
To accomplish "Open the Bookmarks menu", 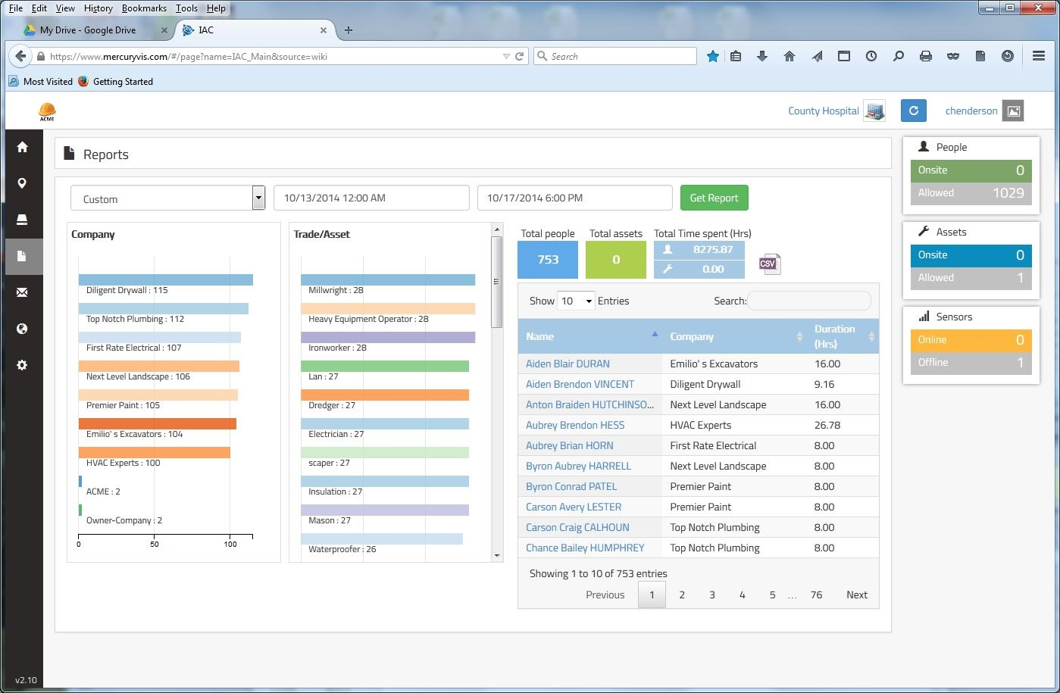I will click(144, 8).
